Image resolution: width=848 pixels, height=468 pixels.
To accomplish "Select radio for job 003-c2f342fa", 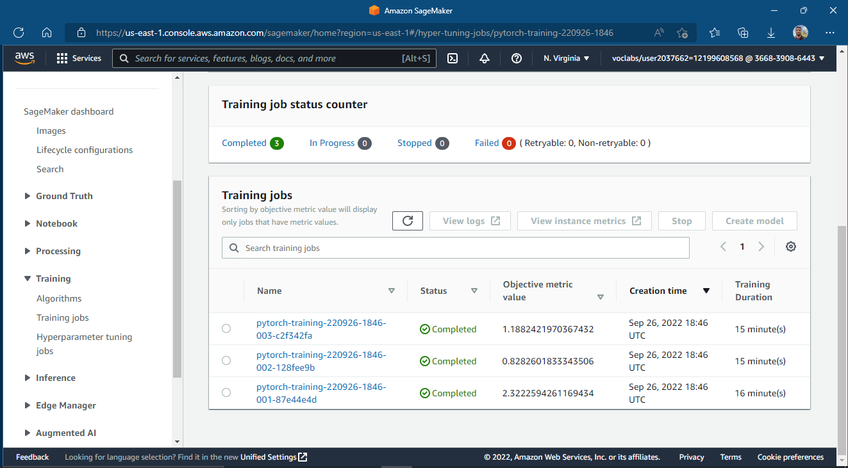I will pos(226,328).
